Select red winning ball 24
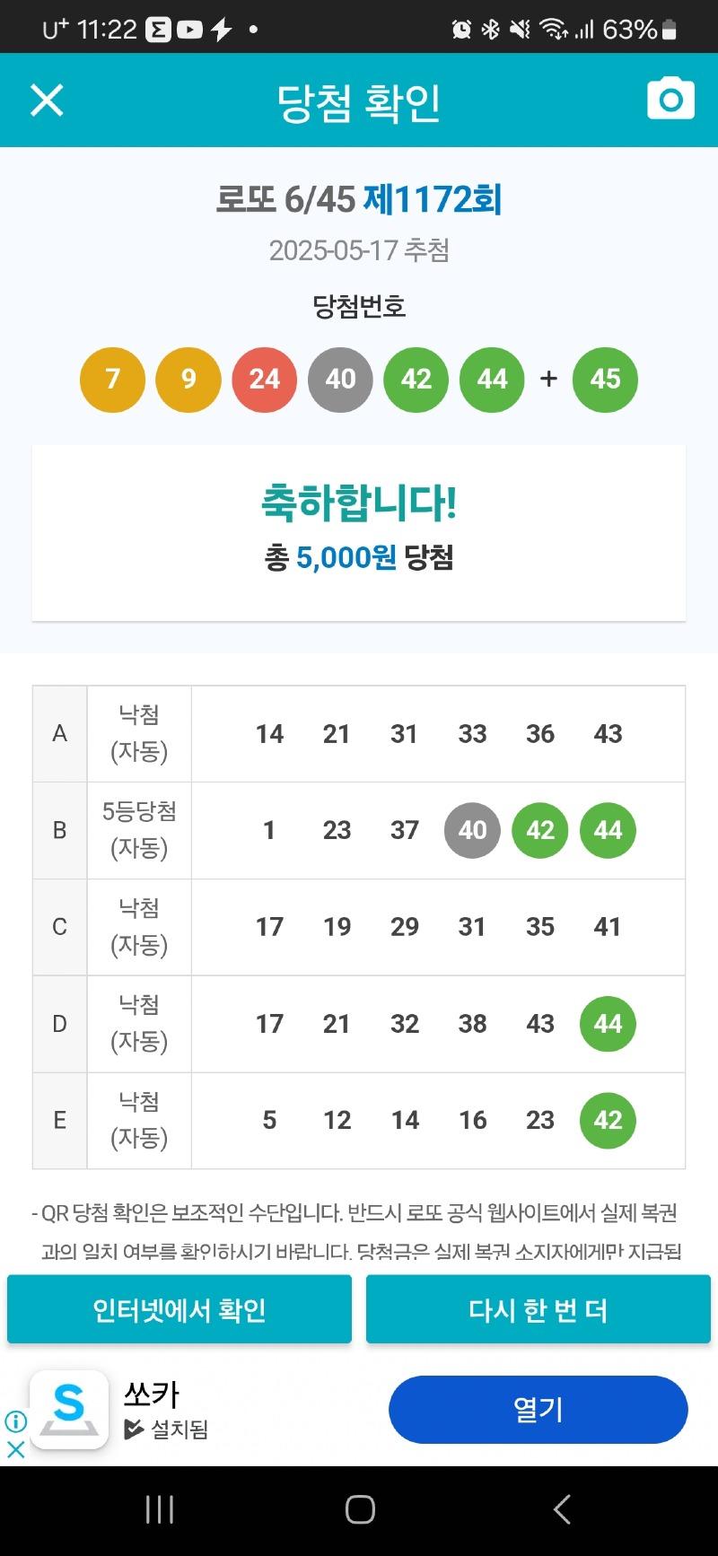 (x=265, y=380)
